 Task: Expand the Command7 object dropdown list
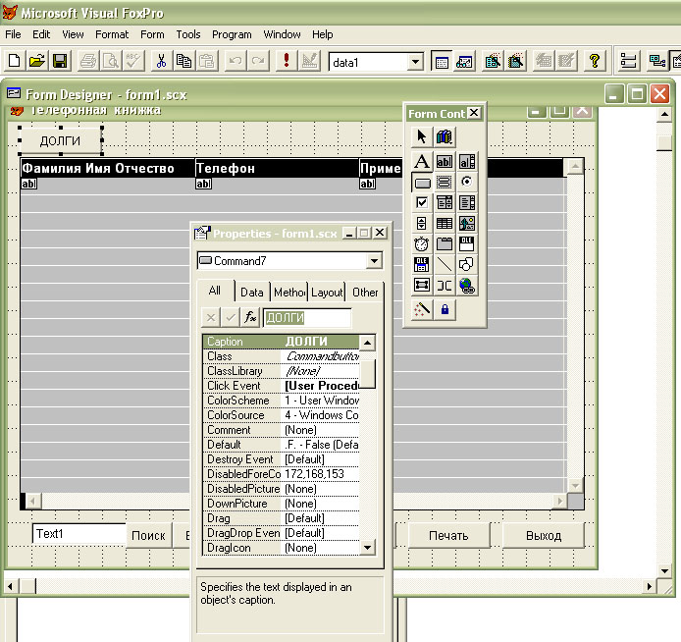[x=373, y=261]
